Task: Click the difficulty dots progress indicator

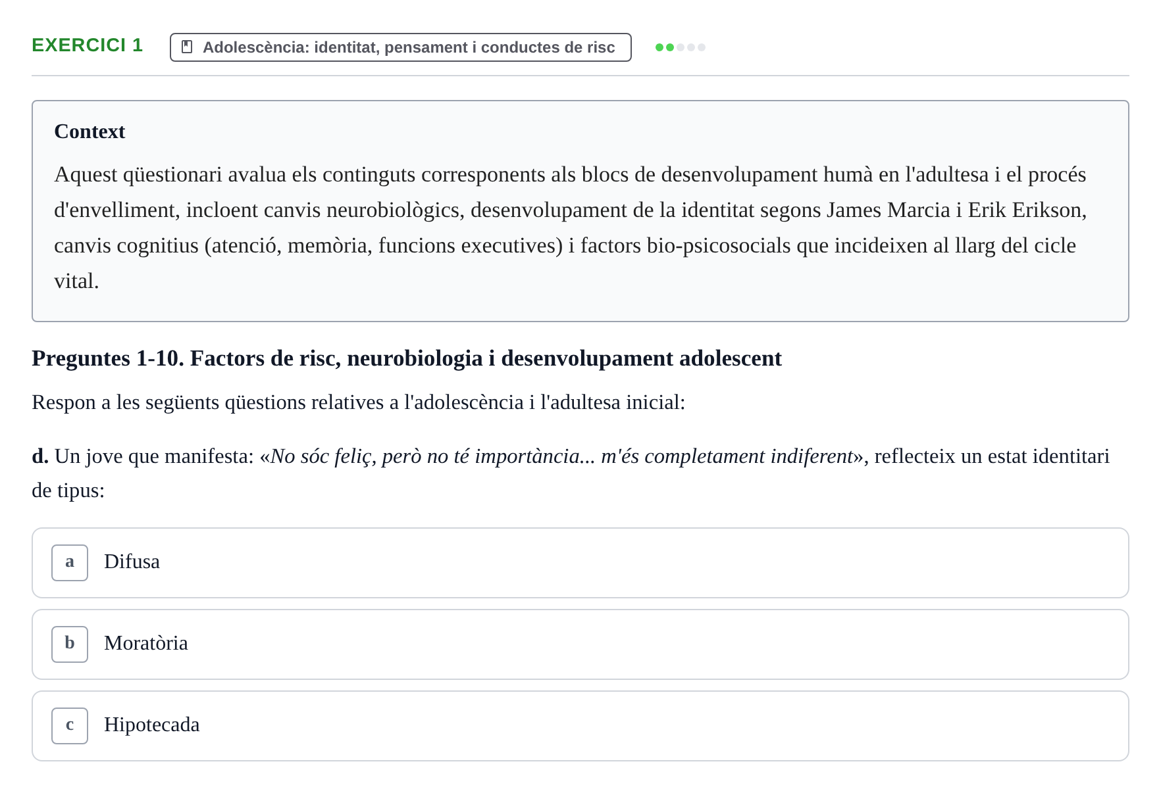Action: [x=680, y=47]
